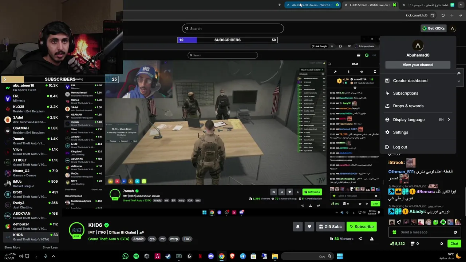Viewport: 466px width, 262px height.
Task: Open Netflix from the taskbar
Action: tap(200, 256)
